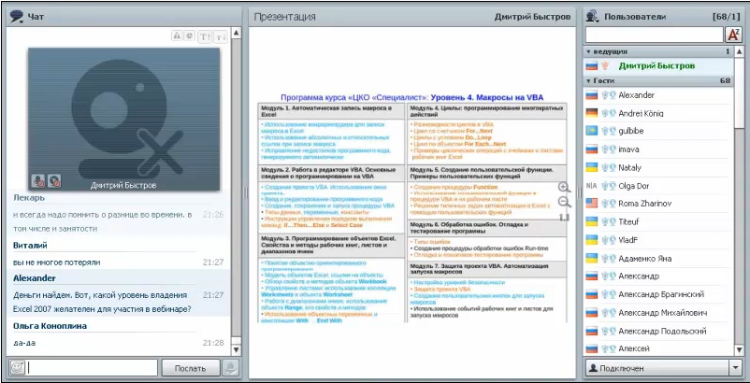Select user Olga Dor
750x383 pixels.
[658, 186]
